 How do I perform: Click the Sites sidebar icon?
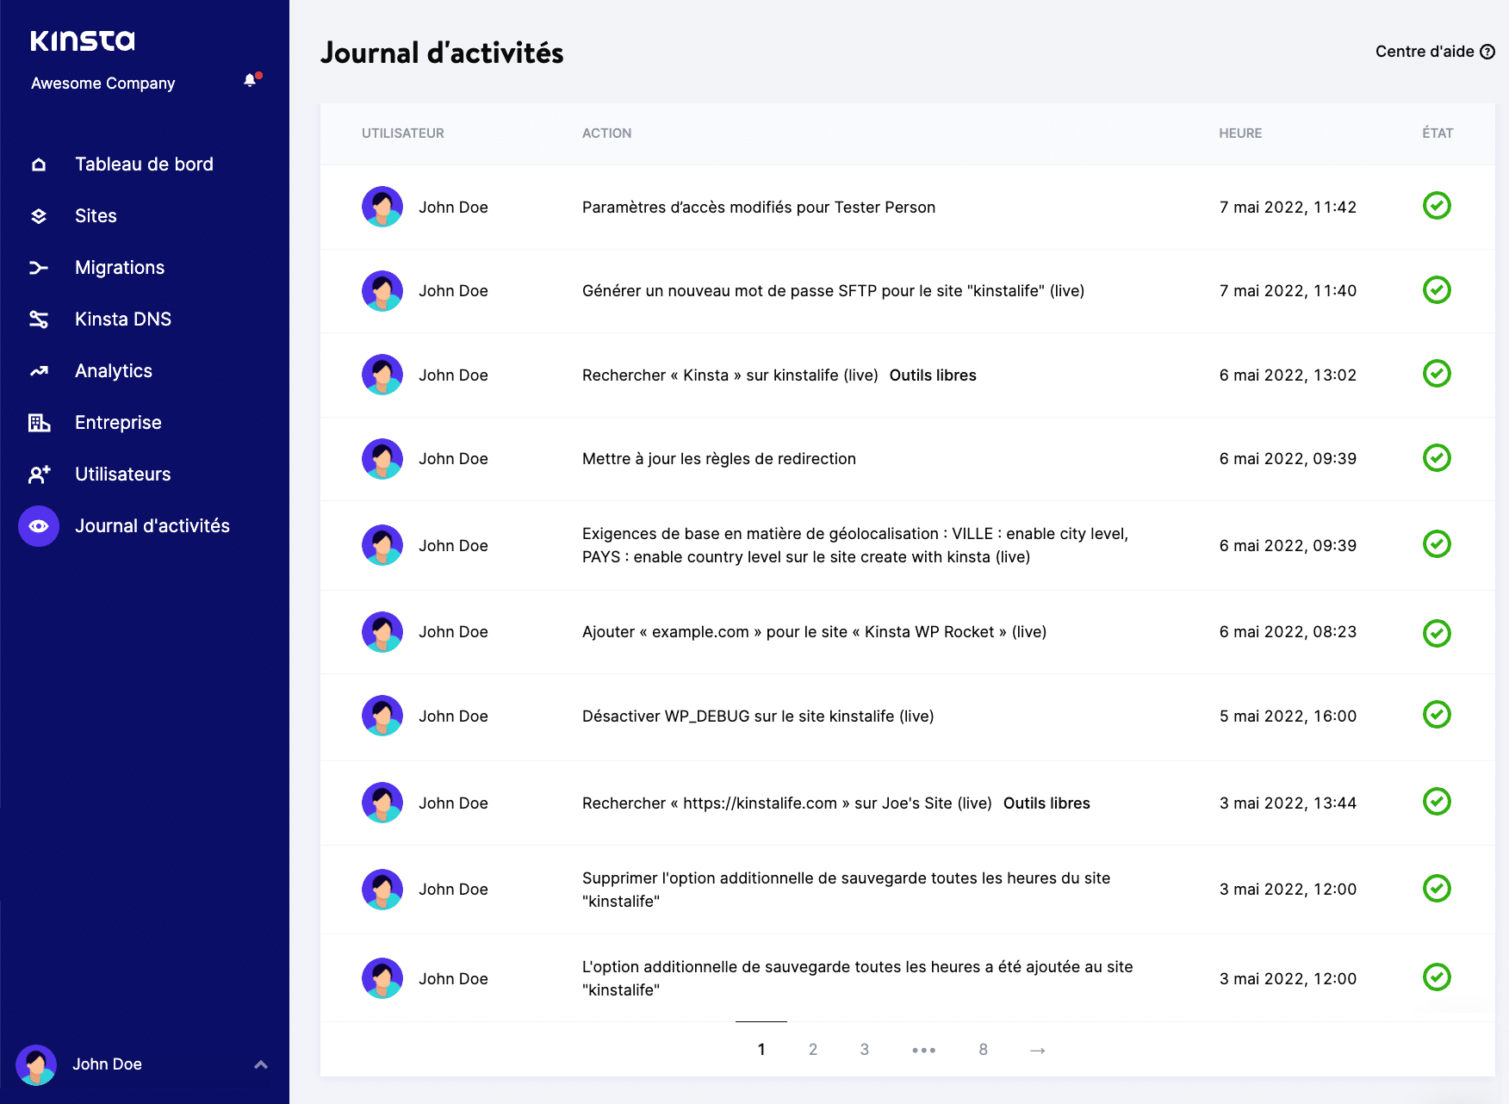pos(38,215)
